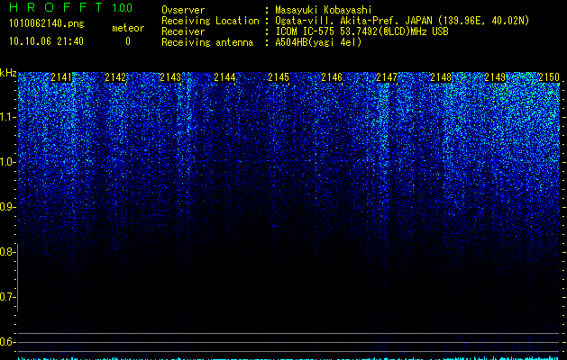
Task: Click the 2150 time marker
Action: click(x=549, y=77)
